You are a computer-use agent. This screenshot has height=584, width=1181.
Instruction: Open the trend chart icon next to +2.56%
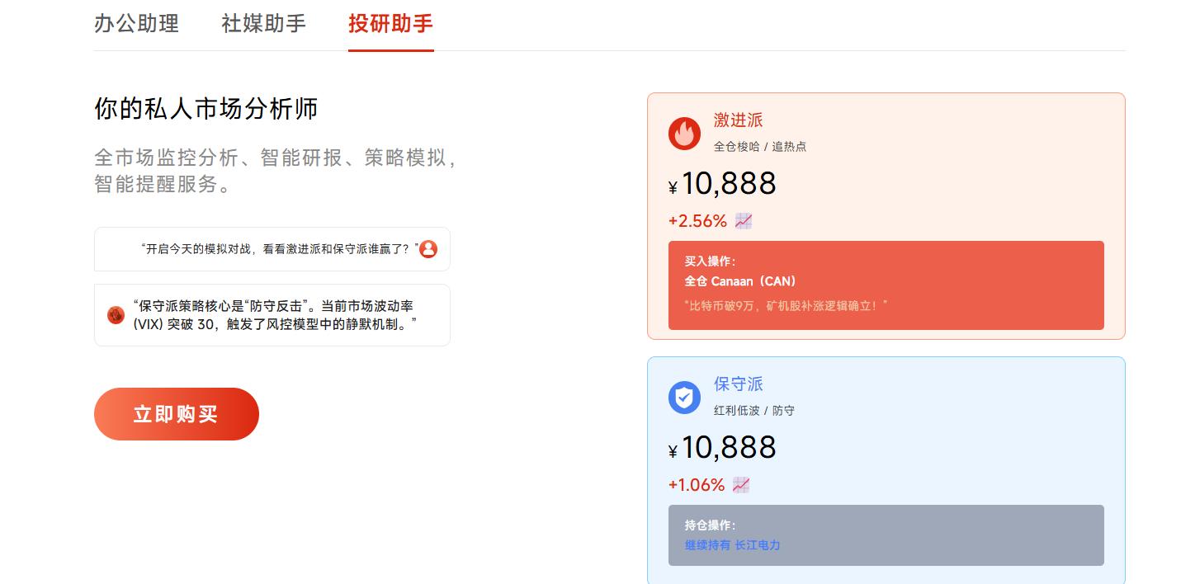(x=742, y=220)
